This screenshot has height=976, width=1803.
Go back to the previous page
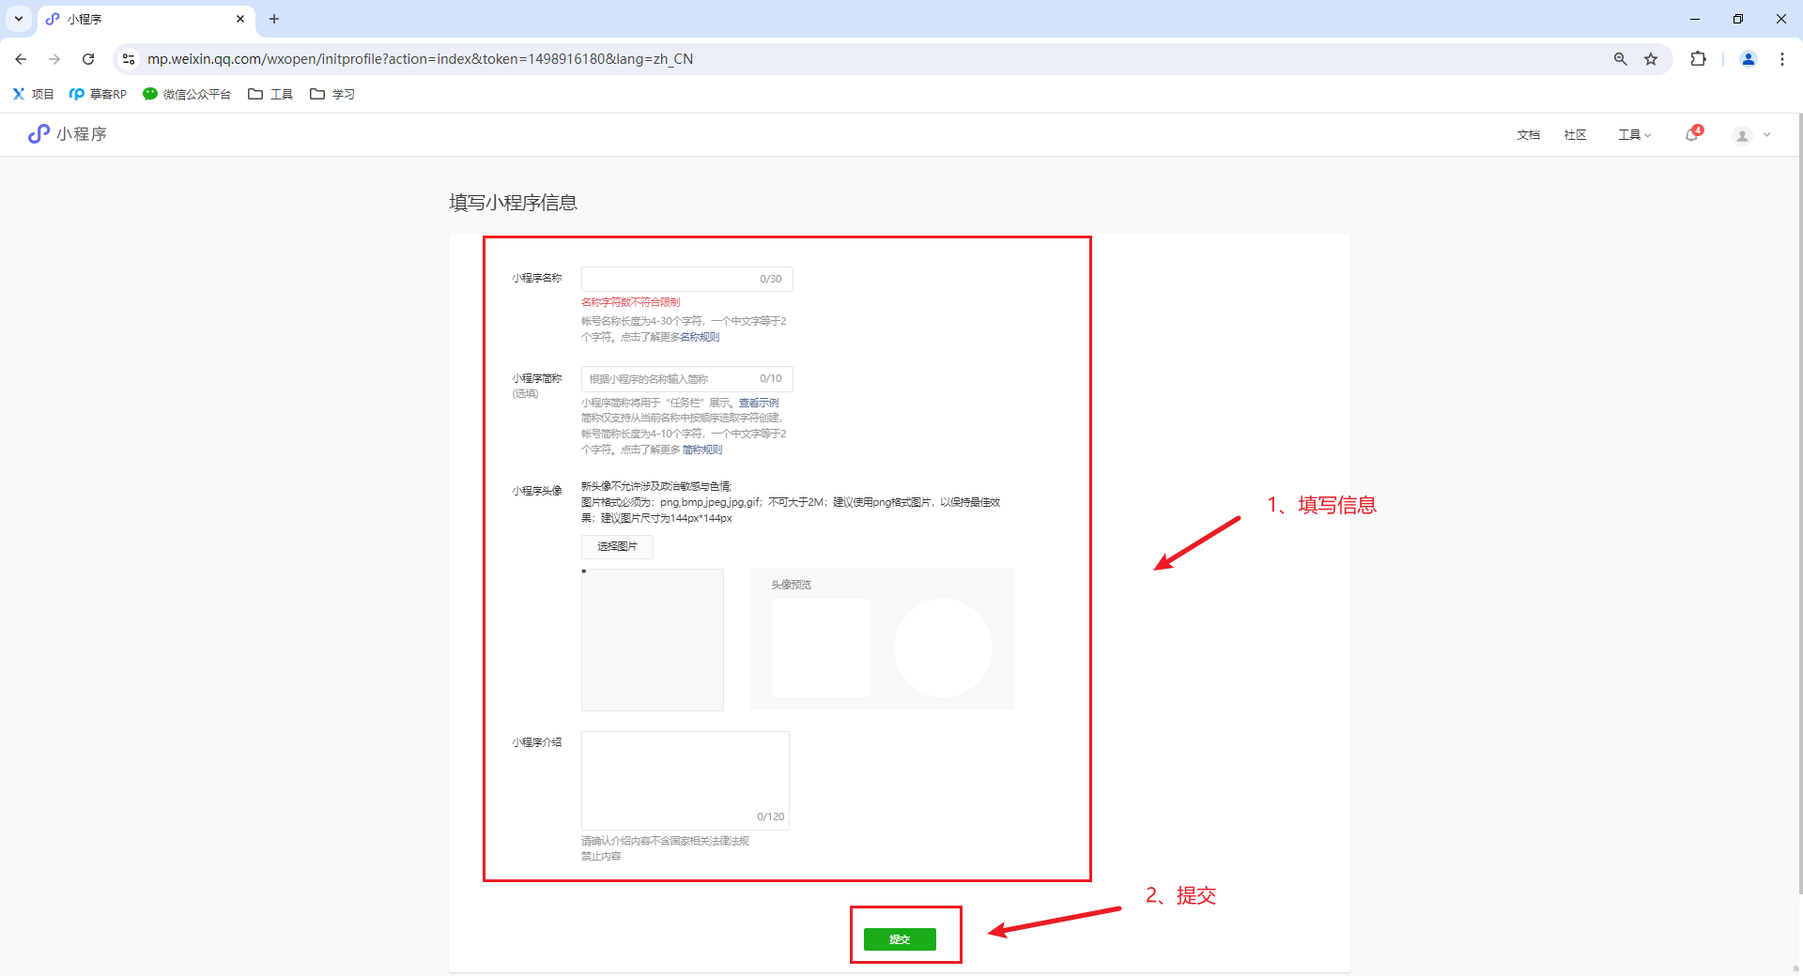click(21, 59)
